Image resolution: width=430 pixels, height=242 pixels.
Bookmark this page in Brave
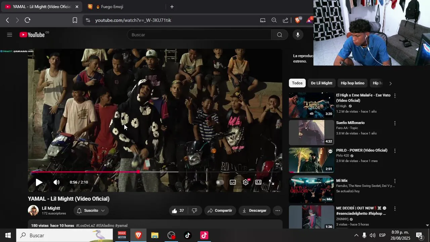75,20
